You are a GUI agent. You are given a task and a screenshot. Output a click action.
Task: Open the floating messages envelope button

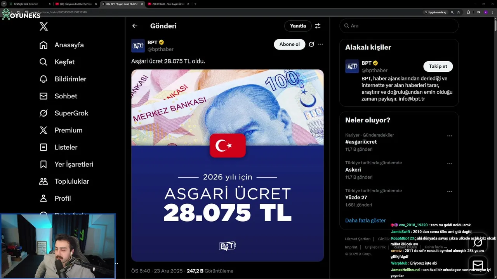pos(478,265)
